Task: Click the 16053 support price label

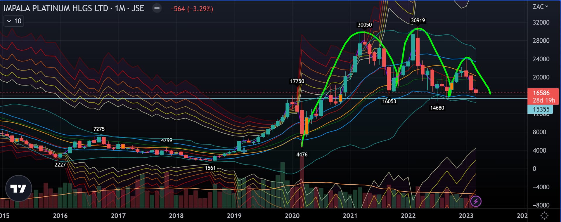Action: (x=389, y=101)
